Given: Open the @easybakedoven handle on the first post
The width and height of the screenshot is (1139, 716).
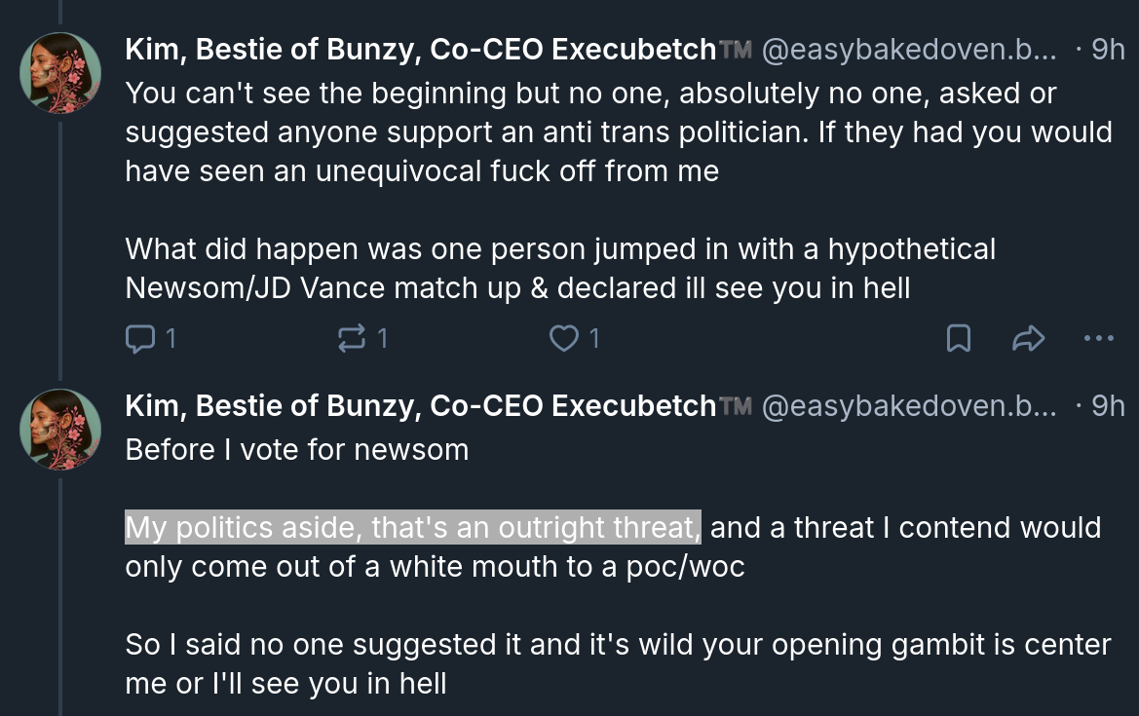Looking at the screenshot, I should [x=907, y=50].
